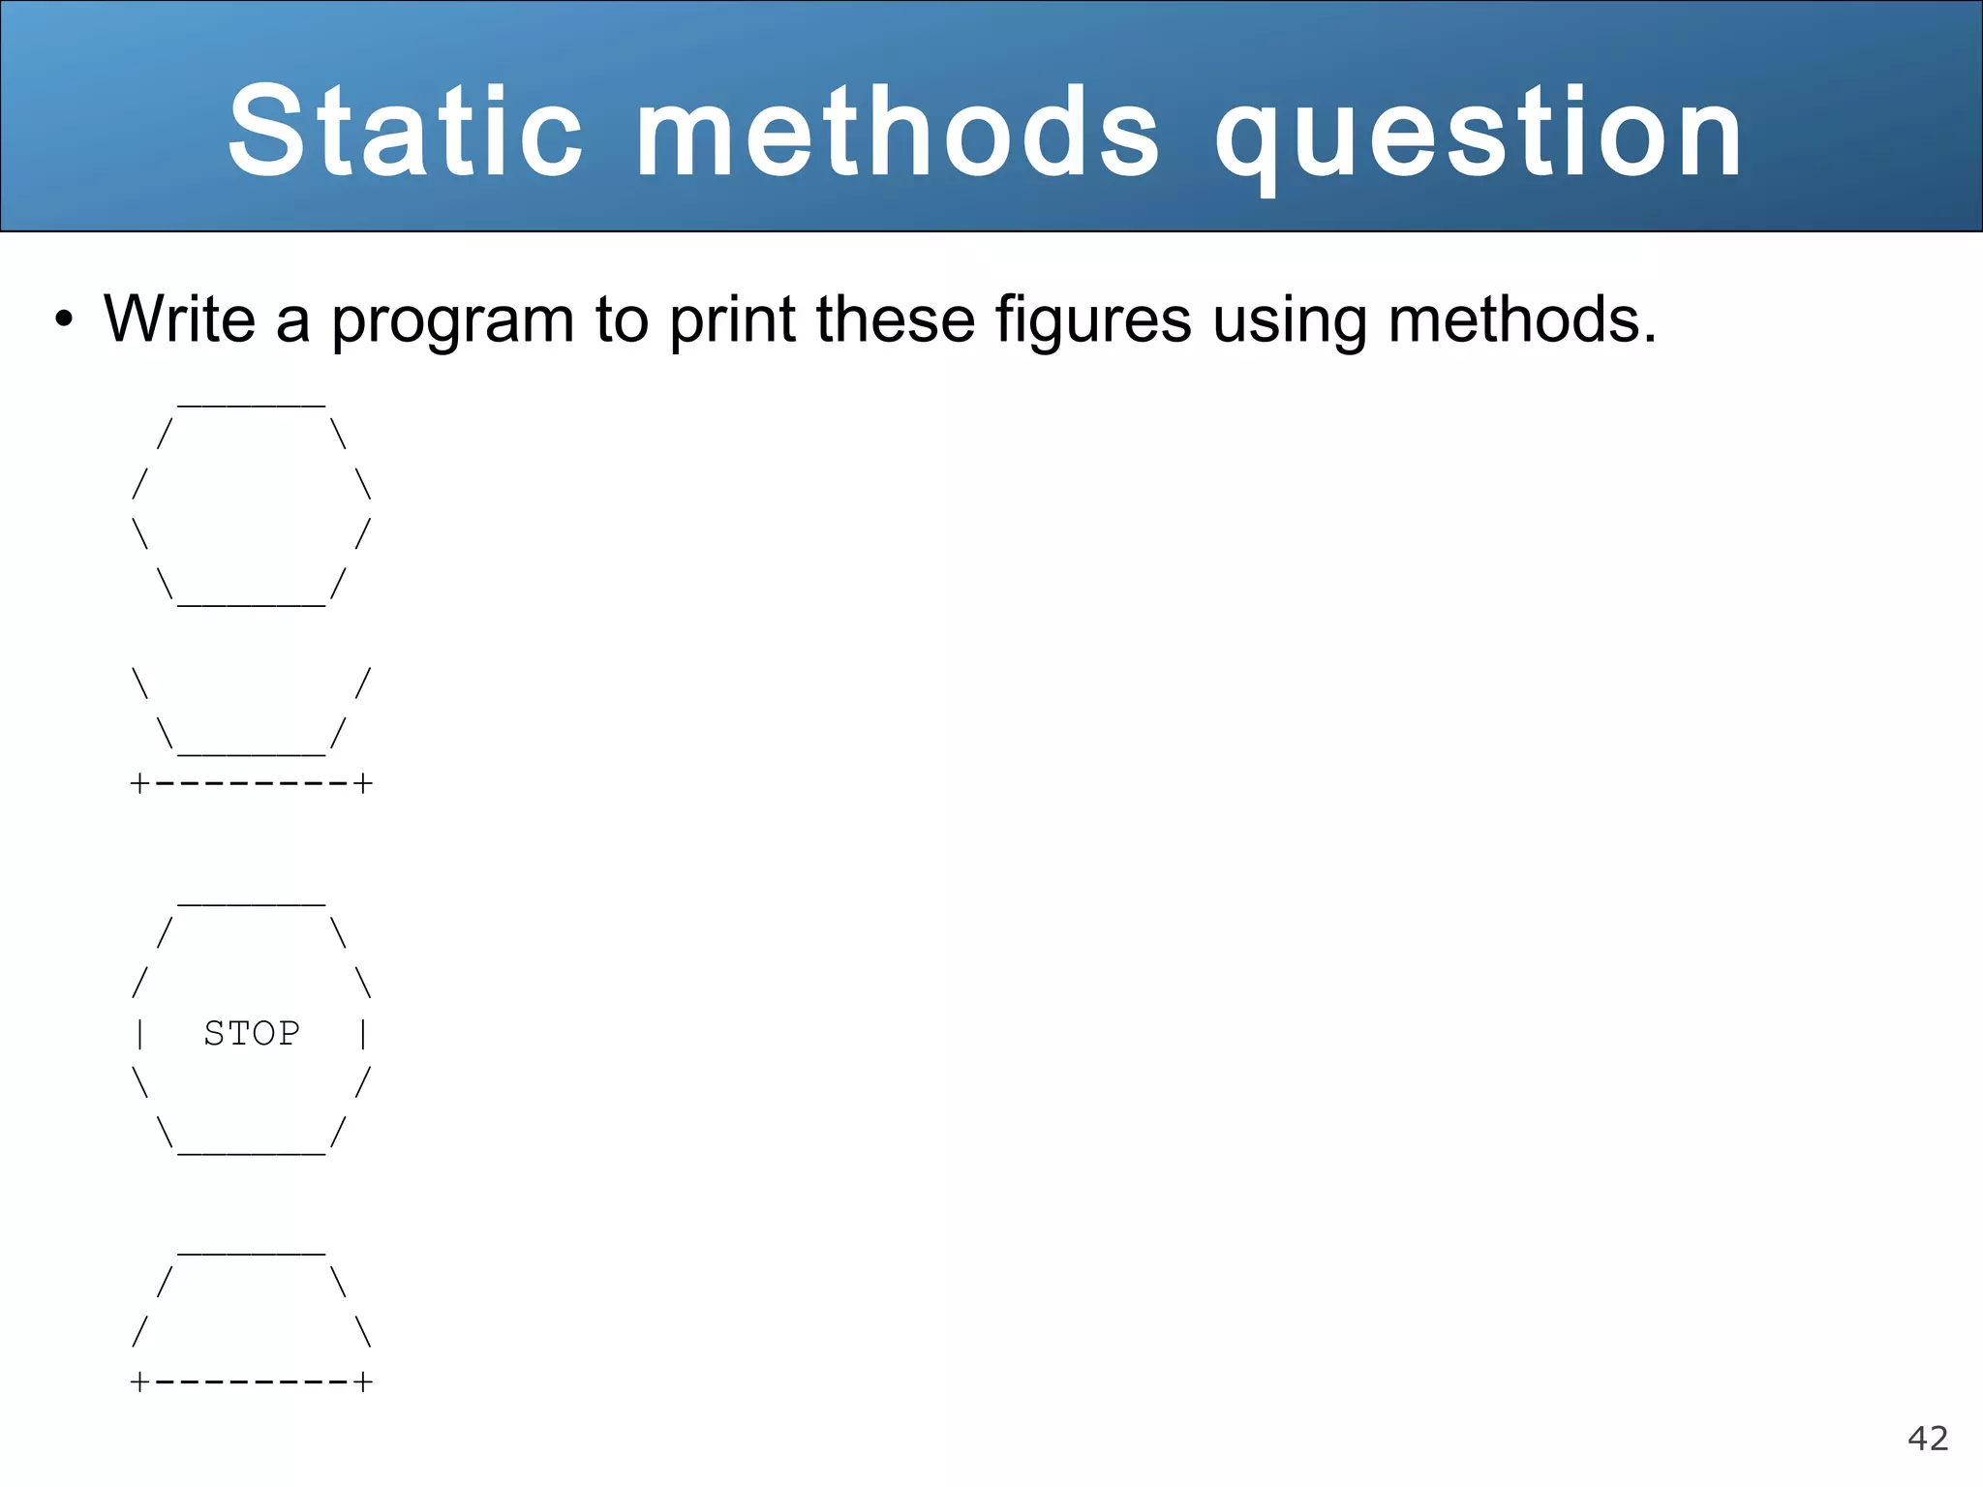Click the word "Write" starting the bullet sentence

(x=179, y=318)
